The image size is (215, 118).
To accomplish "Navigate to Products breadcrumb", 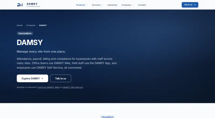I will click(31, 25).
